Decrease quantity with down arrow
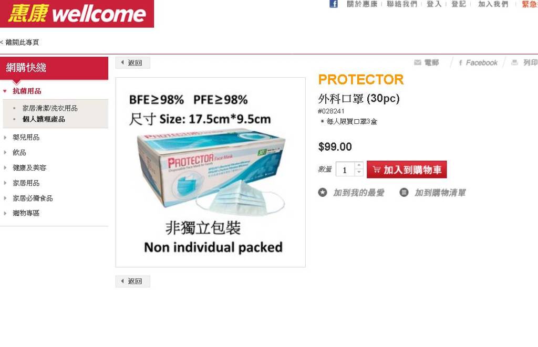The width and height of the screenshot is (538, 347). click(359, 173)
